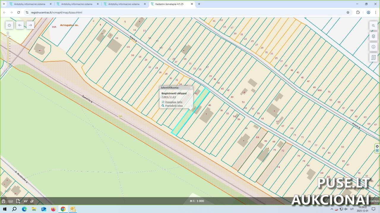Click the browser address bar URL
380x213 pixels.
click(56, 12)
